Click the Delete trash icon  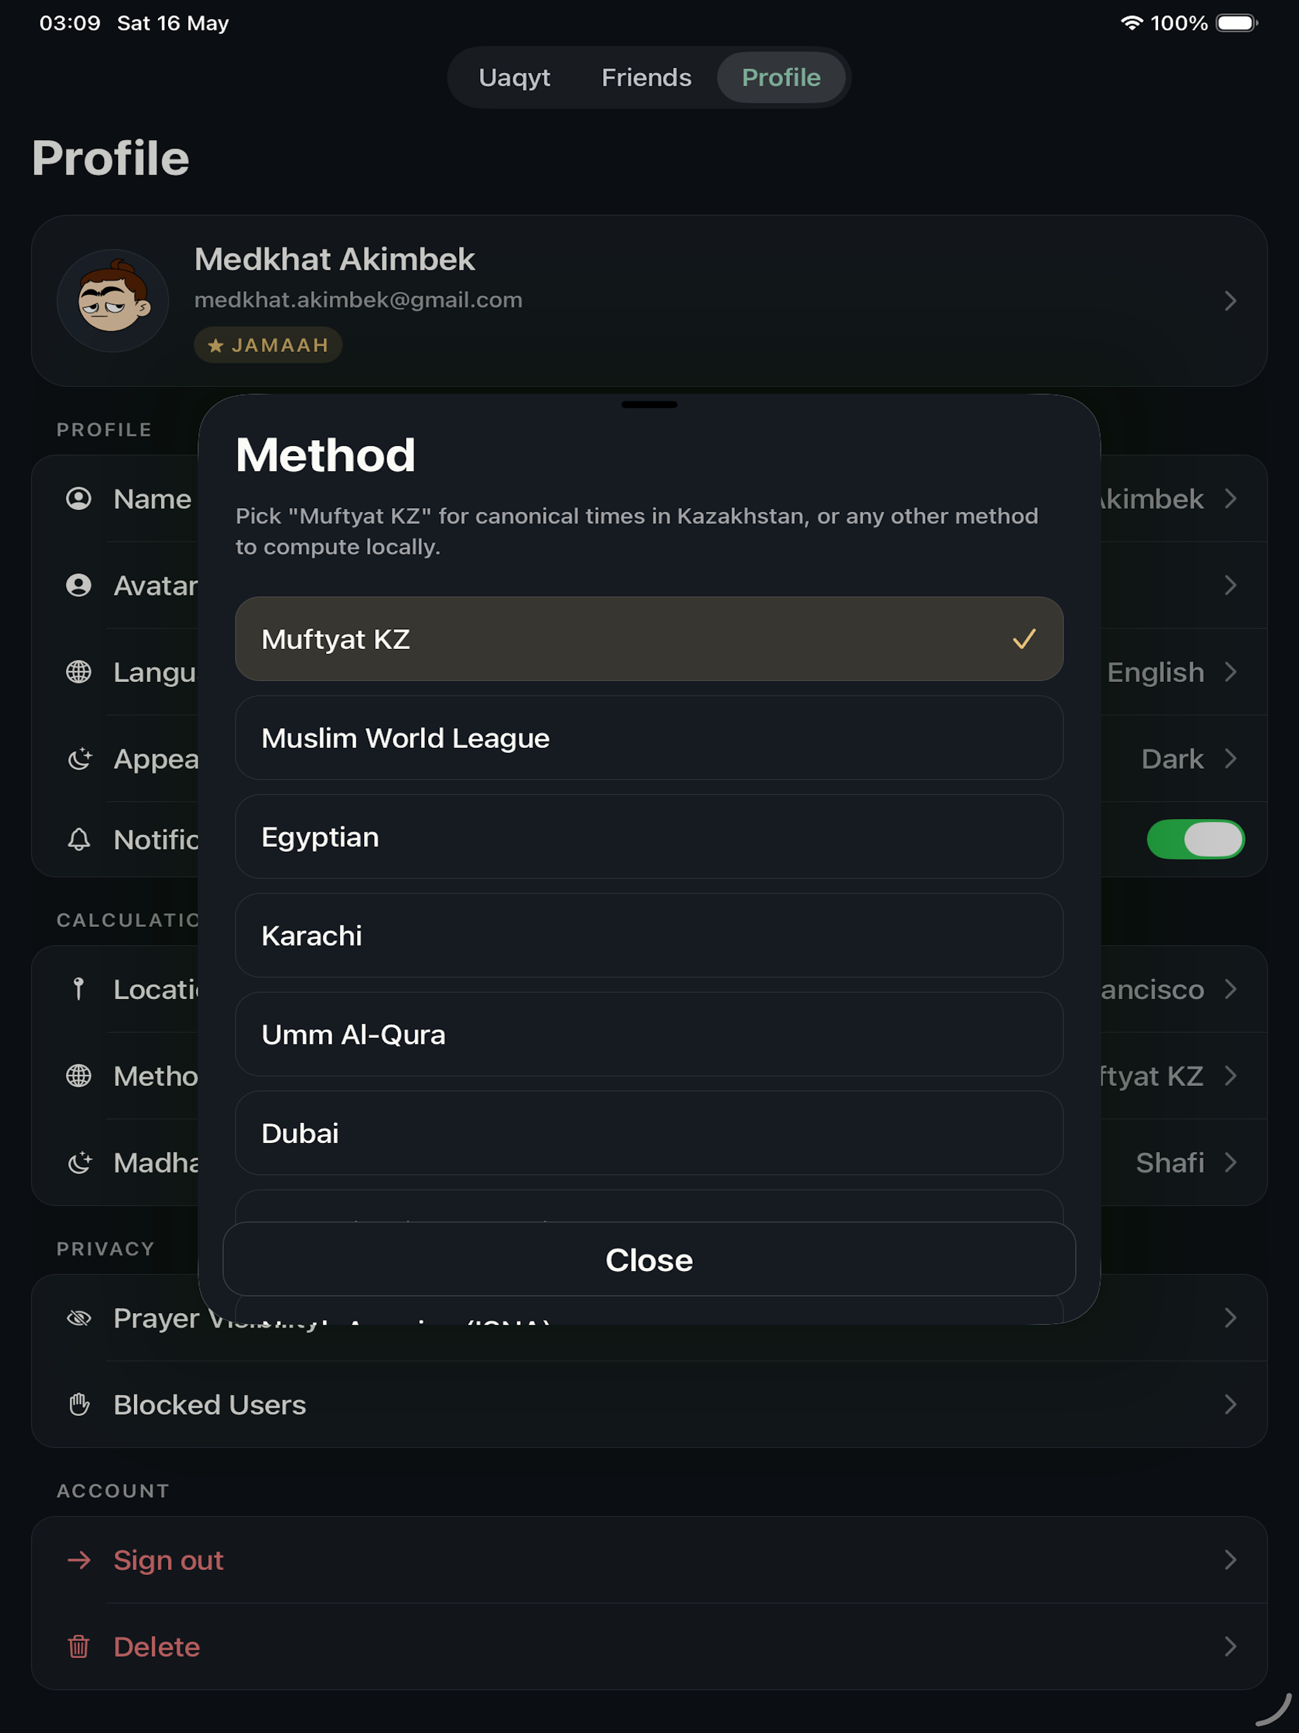pos(79,1647)
